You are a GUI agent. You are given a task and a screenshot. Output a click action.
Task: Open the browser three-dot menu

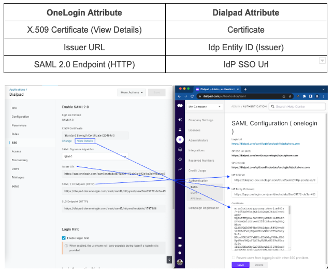324,96
